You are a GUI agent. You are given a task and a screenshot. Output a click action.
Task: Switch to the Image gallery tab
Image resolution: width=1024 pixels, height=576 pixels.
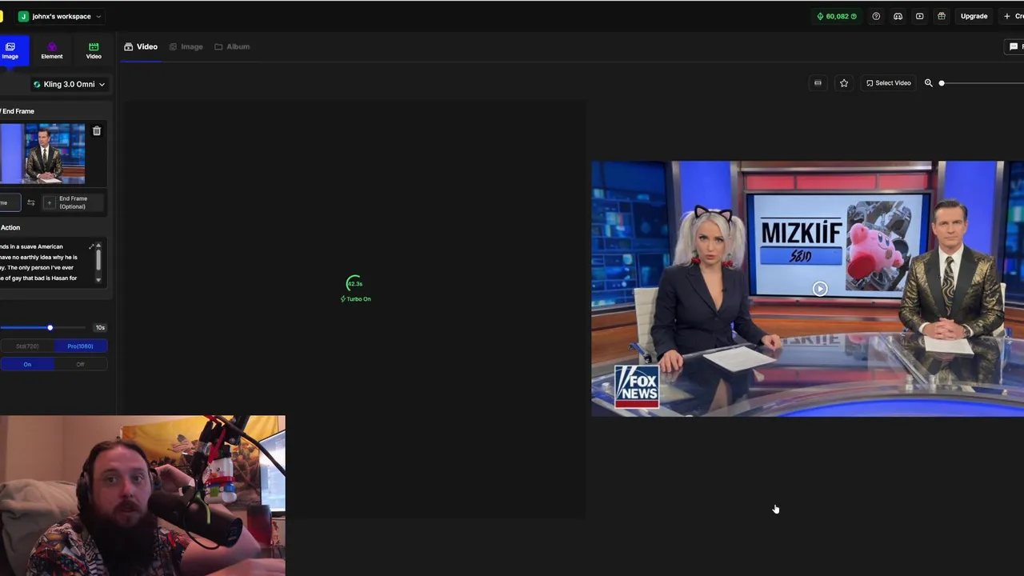[186, 46]
